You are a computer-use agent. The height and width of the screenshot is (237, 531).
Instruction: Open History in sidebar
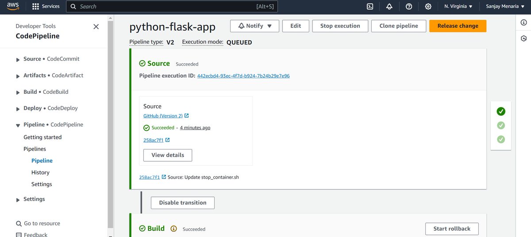point(40,173)
